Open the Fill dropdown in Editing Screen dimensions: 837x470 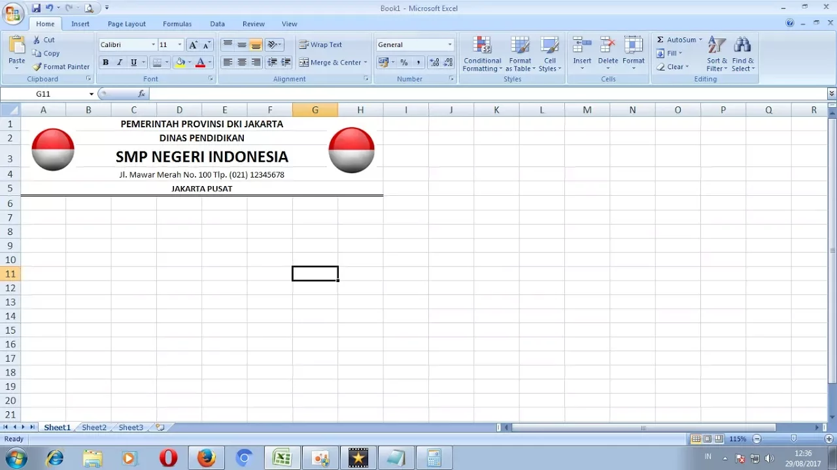tap(670, 54)
